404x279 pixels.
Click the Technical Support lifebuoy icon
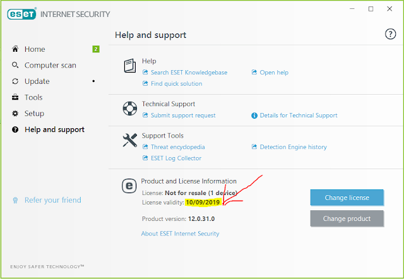point(130,109)
